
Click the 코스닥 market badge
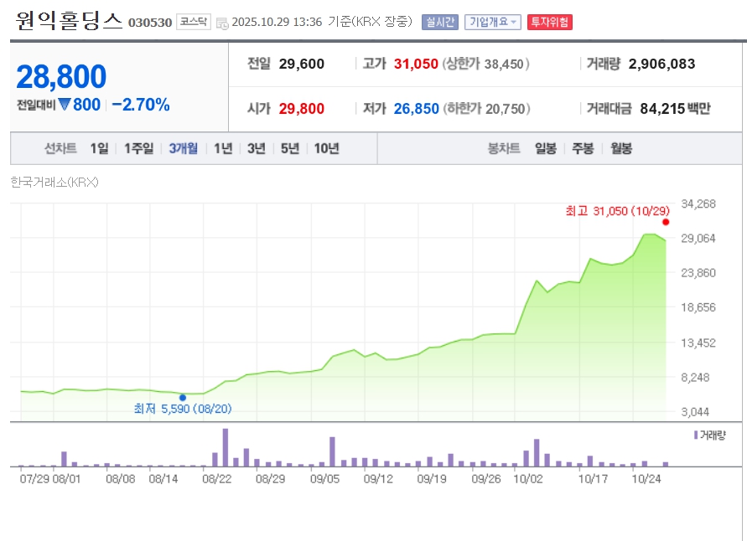(193, 22)
